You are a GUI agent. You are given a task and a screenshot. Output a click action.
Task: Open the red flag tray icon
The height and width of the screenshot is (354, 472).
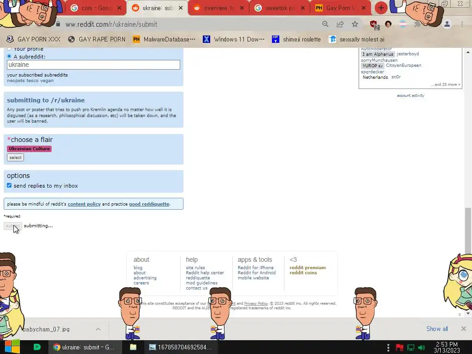(400, 348)
